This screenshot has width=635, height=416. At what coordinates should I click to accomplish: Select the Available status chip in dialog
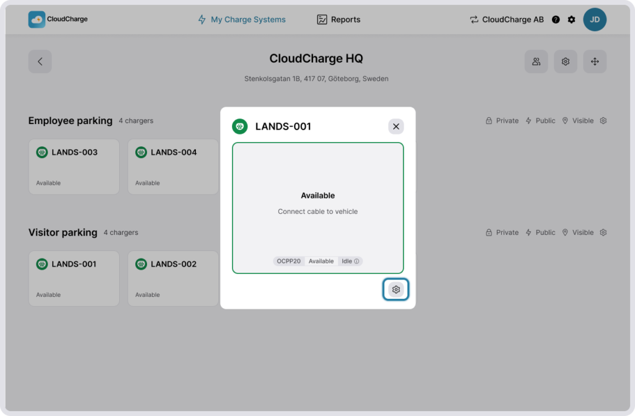pyautogui.click(x=321, y=261)
